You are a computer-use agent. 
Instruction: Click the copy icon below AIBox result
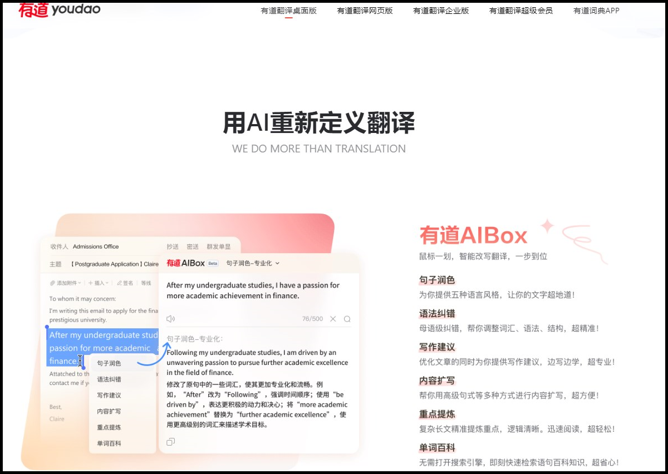click(171, 442)
